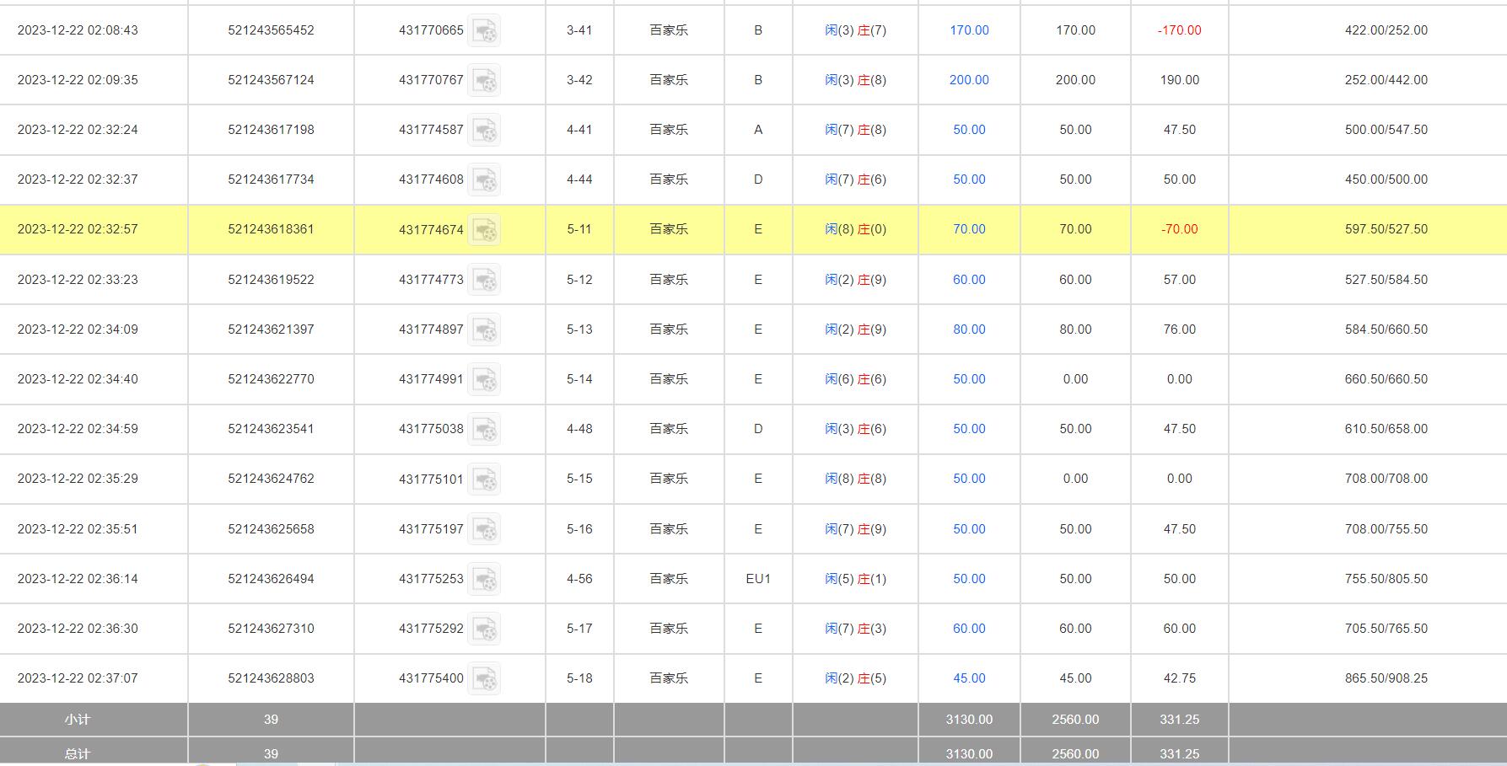Open result 闲(8) 庄(0) in highlighted row
This screenshot has height=766, width=1507.
[855, 229]
